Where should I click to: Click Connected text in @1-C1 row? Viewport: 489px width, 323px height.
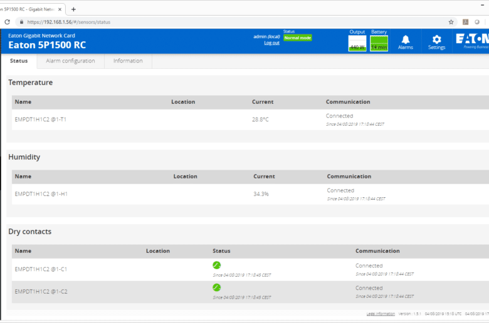[x=369, y=265]
